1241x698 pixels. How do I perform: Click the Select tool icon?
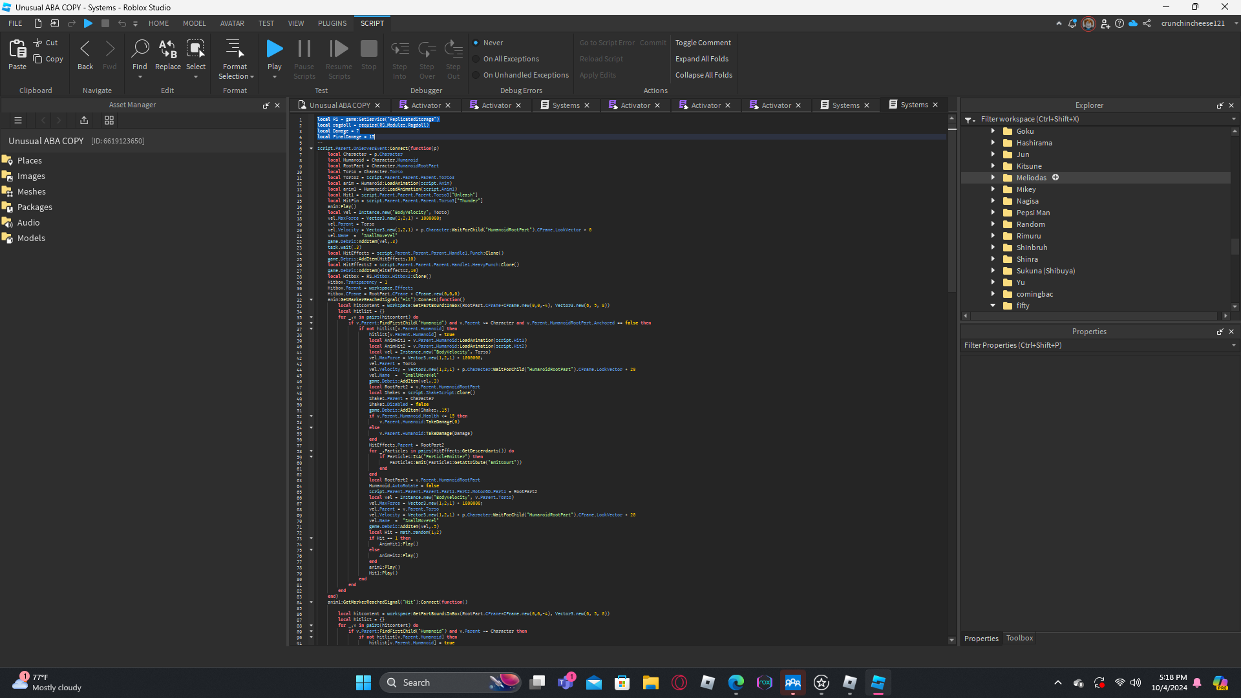[x=196, y=48]
